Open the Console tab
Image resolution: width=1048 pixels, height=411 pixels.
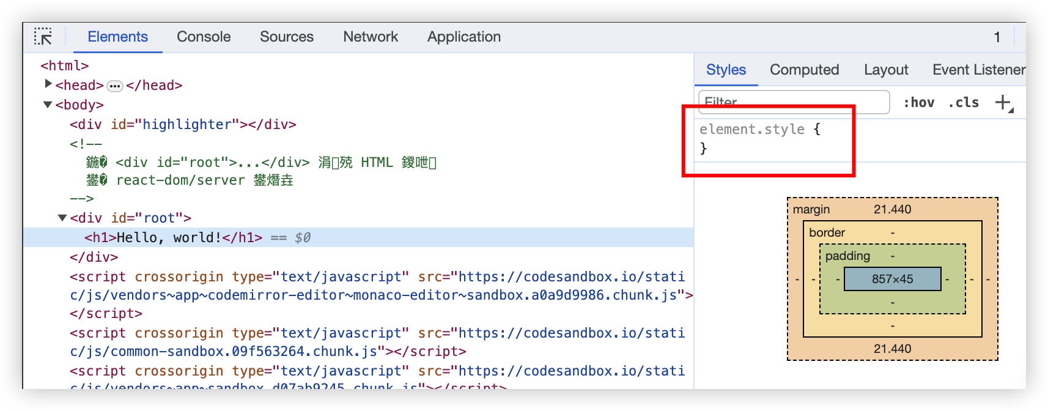[x=204, y=37]
